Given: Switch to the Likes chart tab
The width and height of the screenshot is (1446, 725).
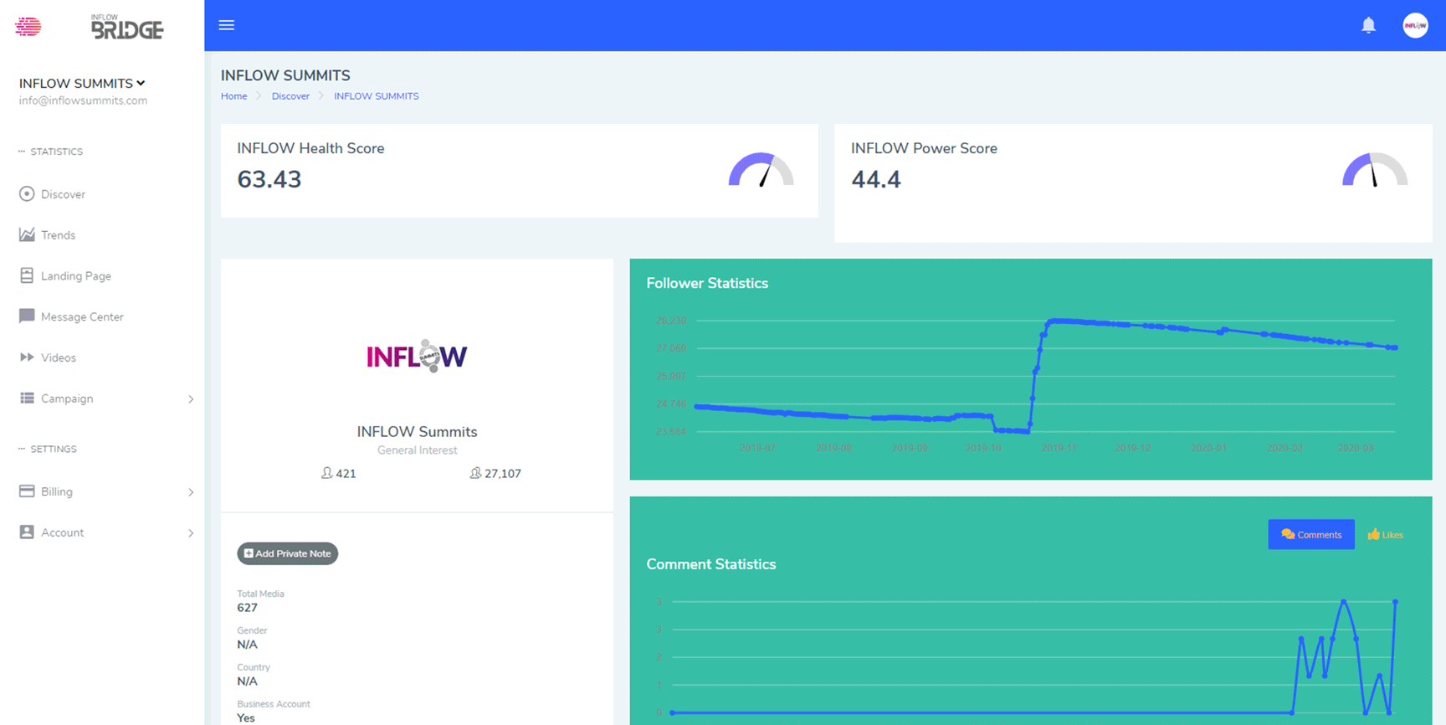Looking at the screenshot, I should [x=1385, y=534].
